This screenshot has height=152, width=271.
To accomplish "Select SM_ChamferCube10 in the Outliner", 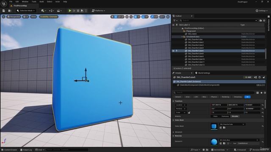I will 196,59.
